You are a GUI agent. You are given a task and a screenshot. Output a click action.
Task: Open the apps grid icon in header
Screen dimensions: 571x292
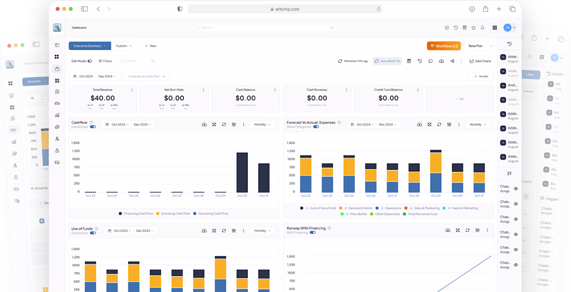click(x=495, y=27)
